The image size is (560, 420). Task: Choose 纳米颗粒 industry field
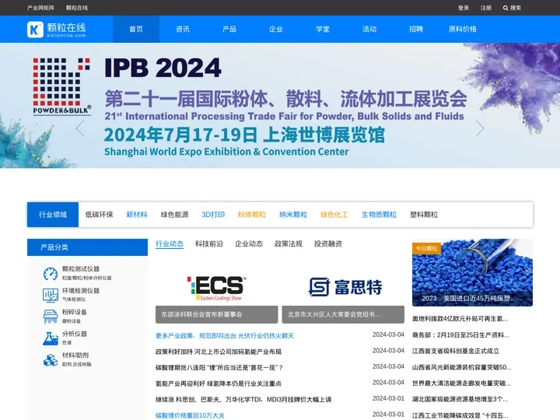pos(293,215)
